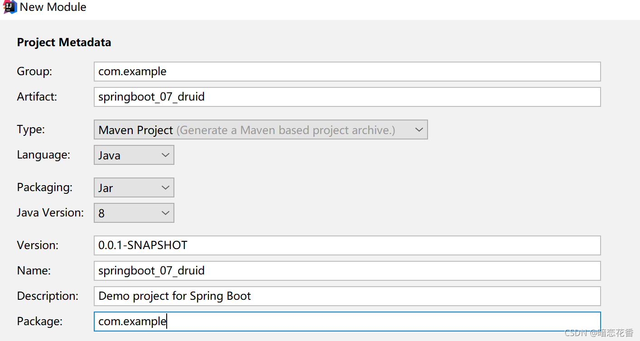
Task: Click inside the Package text field
Action: coord(347,322)
